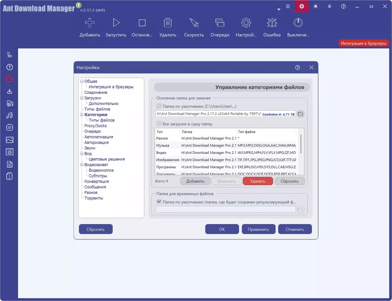Open Интеграция в браузеры in settings tree
Image resolution: width=392 pixels, height=301 pixels.
[111, 87]
